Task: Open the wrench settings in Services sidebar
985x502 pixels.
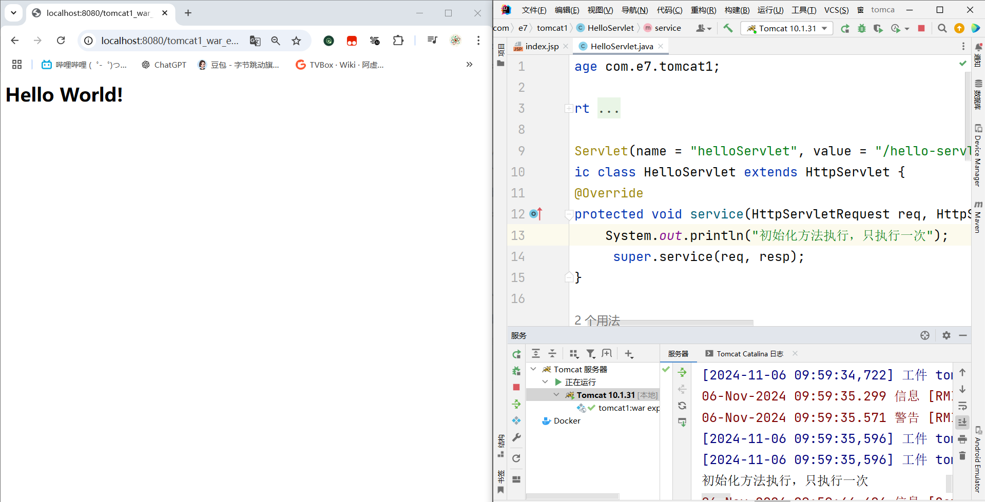Action: 516,437
